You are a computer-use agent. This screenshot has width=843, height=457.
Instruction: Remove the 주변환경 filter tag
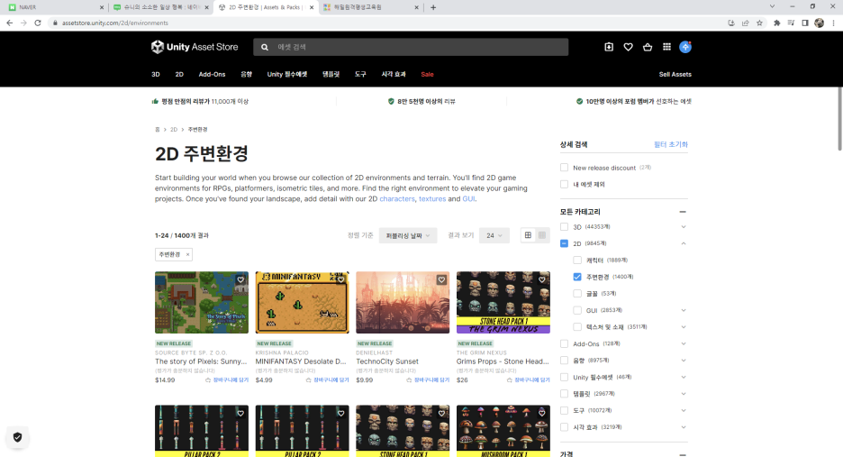[187, 254]
